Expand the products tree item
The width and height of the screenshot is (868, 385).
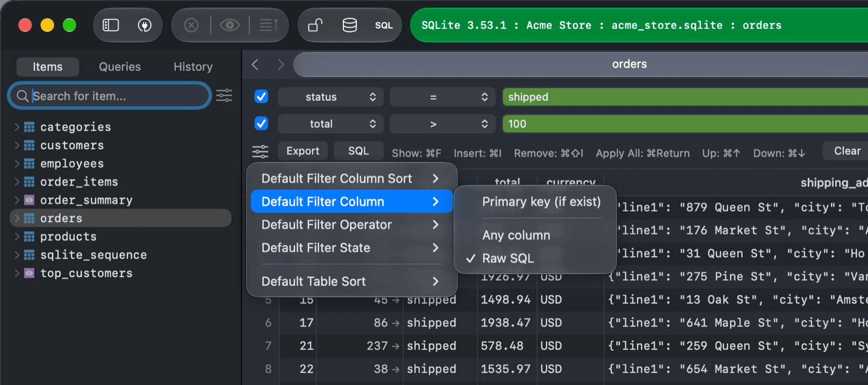[17, 237]
